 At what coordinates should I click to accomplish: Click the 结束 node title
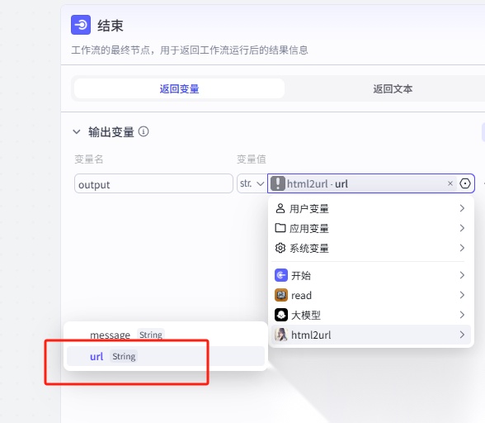click(x=111, y=26)
